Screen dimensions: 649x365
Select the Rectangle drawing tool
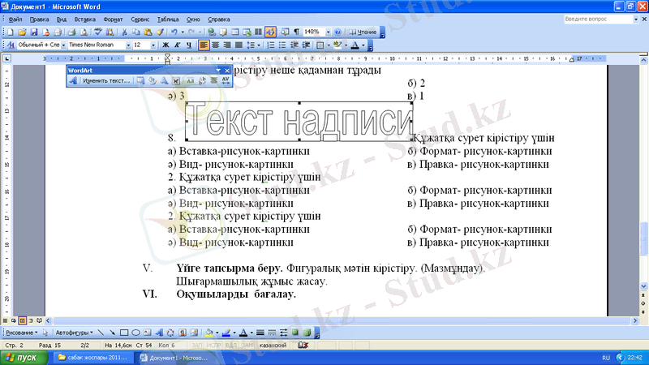click(124, 333)
